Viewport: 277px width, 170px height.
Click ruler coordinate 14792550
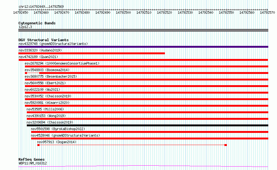(x=226, y=12)
